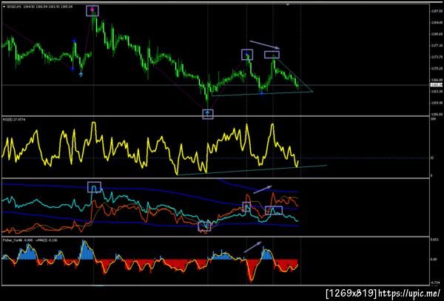
Task: Click the Fisher_Yur4ik indicator label
Action: pyautogui.click(x=13, y=240)
